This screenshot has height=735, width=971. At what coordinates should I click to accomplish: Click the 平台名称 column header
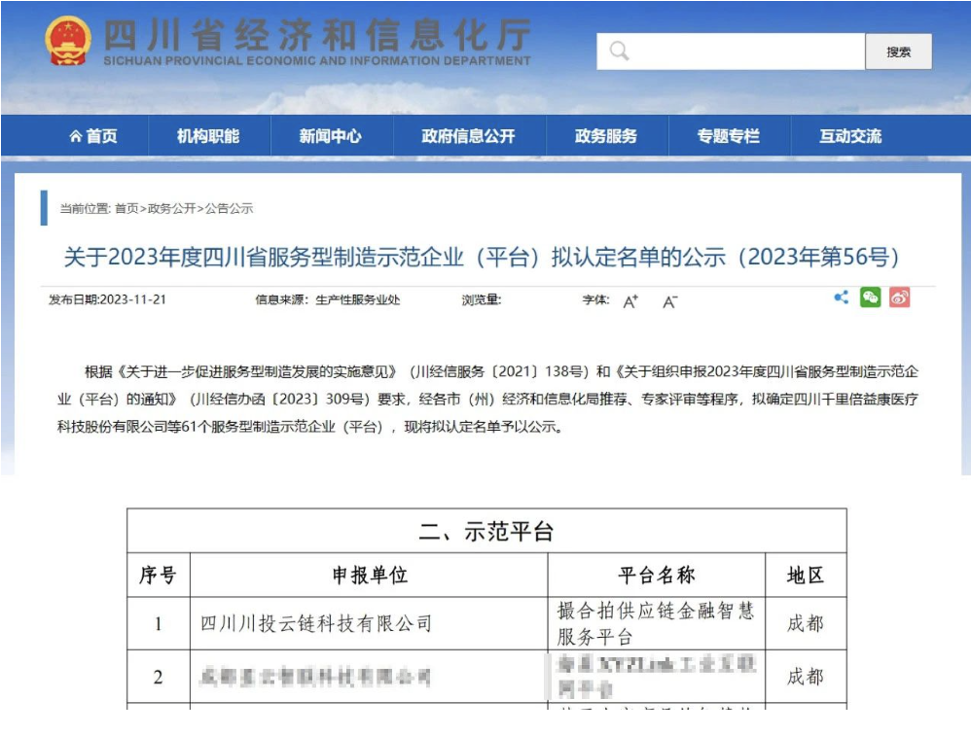(657, 575)
